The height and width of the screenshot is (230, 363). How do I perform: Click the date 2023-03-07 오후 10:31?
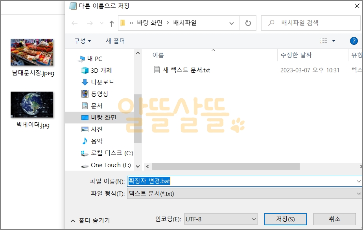click(x=310, y=70)
